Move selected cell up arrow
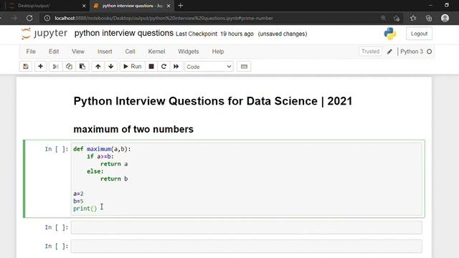Image resolution: width=459 pixels, height=258 pixels. 98,67
